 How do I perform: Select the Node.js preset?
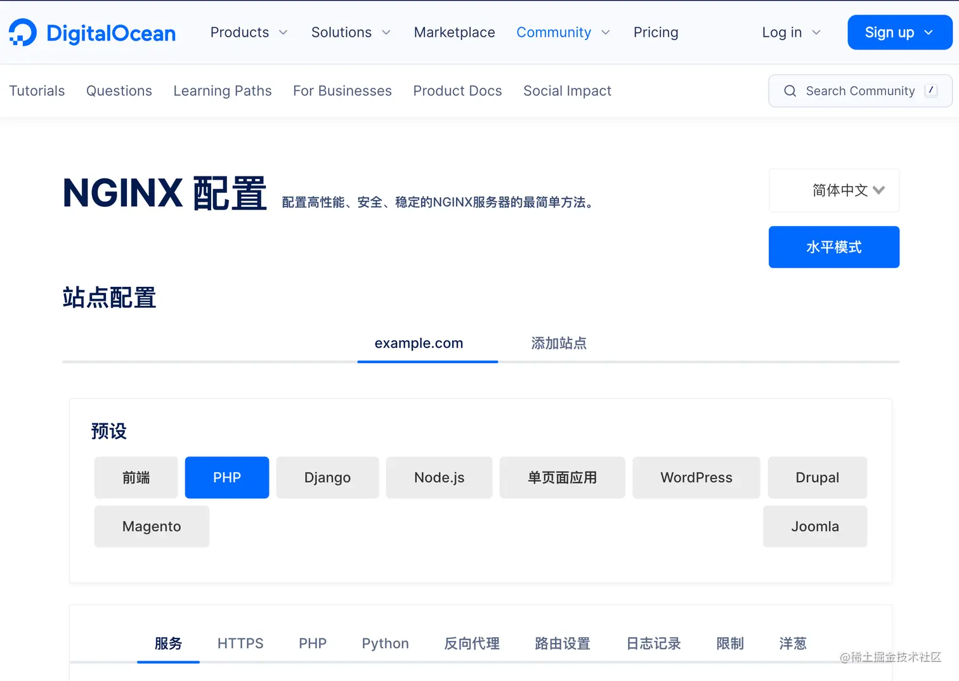point(439,477)
